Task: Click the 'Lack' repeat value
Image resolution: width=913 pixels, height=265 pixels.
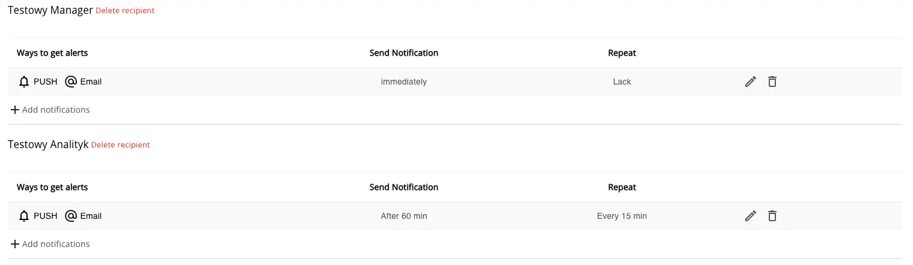Action: click(621, 82)
